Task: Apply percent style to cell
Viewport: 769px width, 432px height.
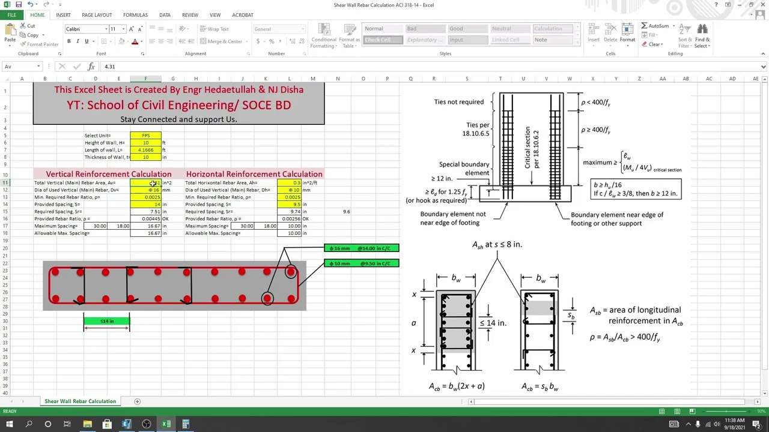Action: click(272, 41)
